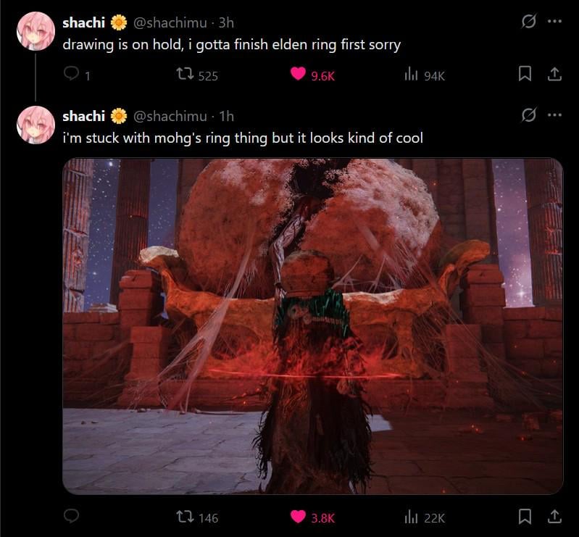View analytics for the 94K views tweet
The height and width of the screenshot is (537, 579).
point(411,73)
